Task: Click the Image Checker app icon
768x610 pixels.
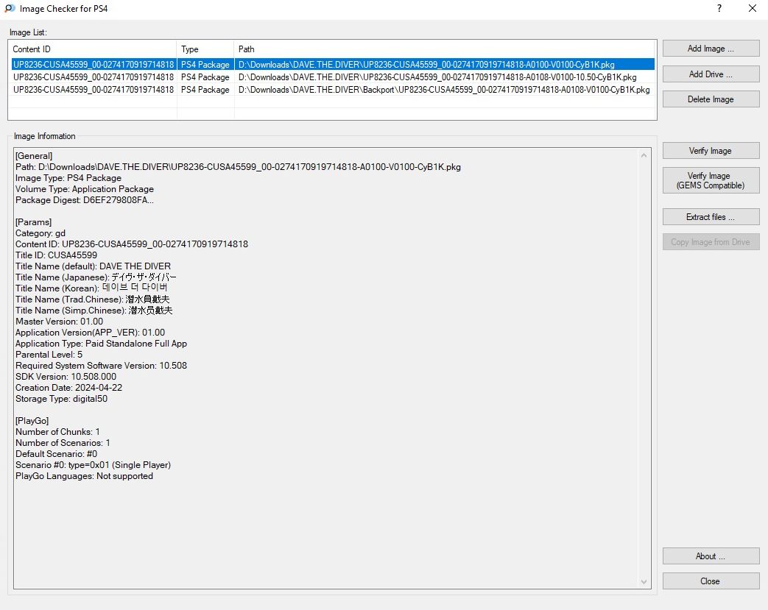Action: (x=10, y=8)
